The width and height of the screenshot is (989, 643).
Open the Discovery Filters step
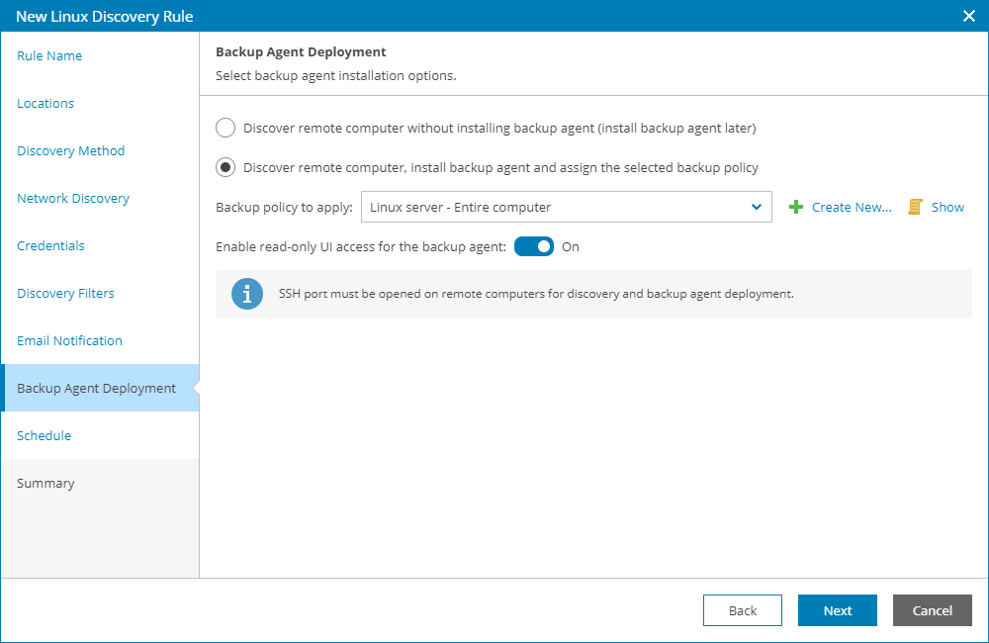click(65, 294)
